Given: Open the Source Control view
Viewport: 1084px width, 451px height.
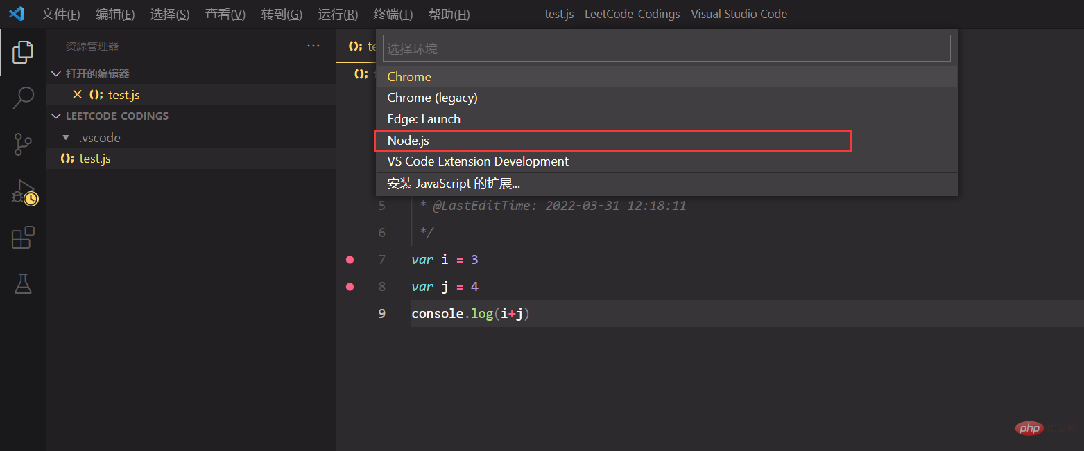Looking at the screenshot, I should coord(23,144).
